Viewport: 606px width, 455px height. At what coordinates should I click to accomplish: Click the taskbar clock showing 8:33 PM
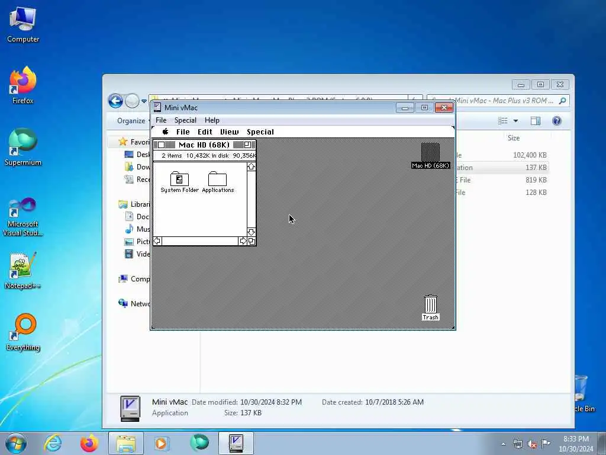click(576, 444)
